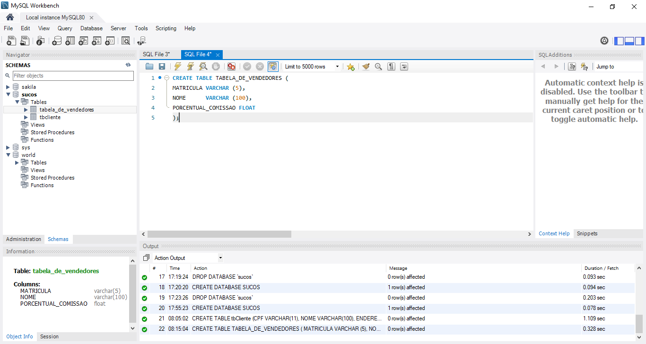Toggle auto-commit mode
The width and height of the screenshot is (646, 344).
pyautogui.click(x=273, y=67)
